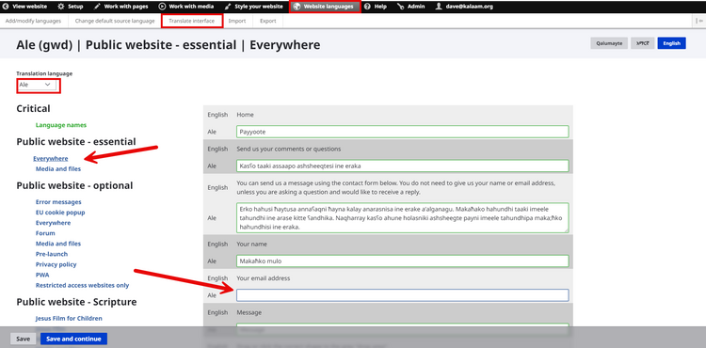Open Style your website menu

(254, 7)
